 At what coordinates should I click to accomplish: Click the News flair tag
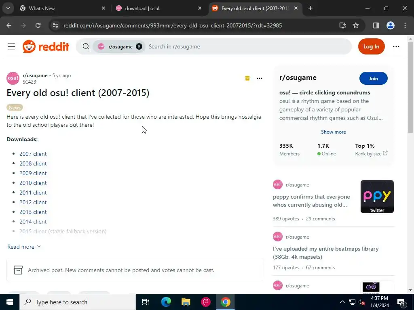point(15,107)
